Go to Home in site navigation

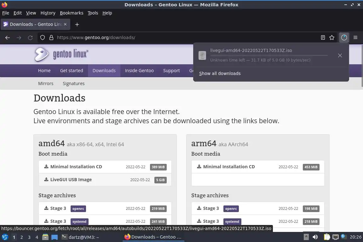44,71
